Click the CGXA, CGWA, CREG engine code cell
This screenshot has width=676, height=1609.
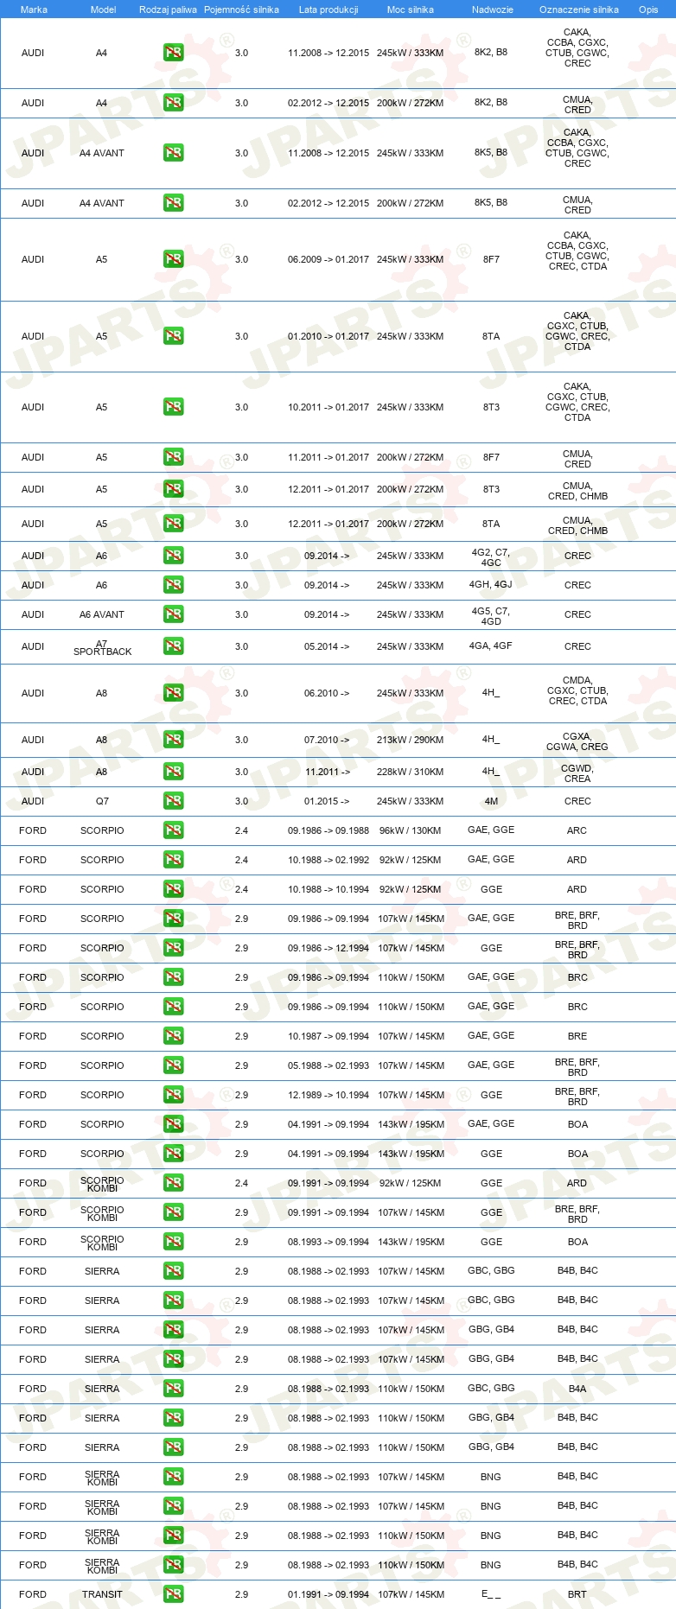(577, 741)
